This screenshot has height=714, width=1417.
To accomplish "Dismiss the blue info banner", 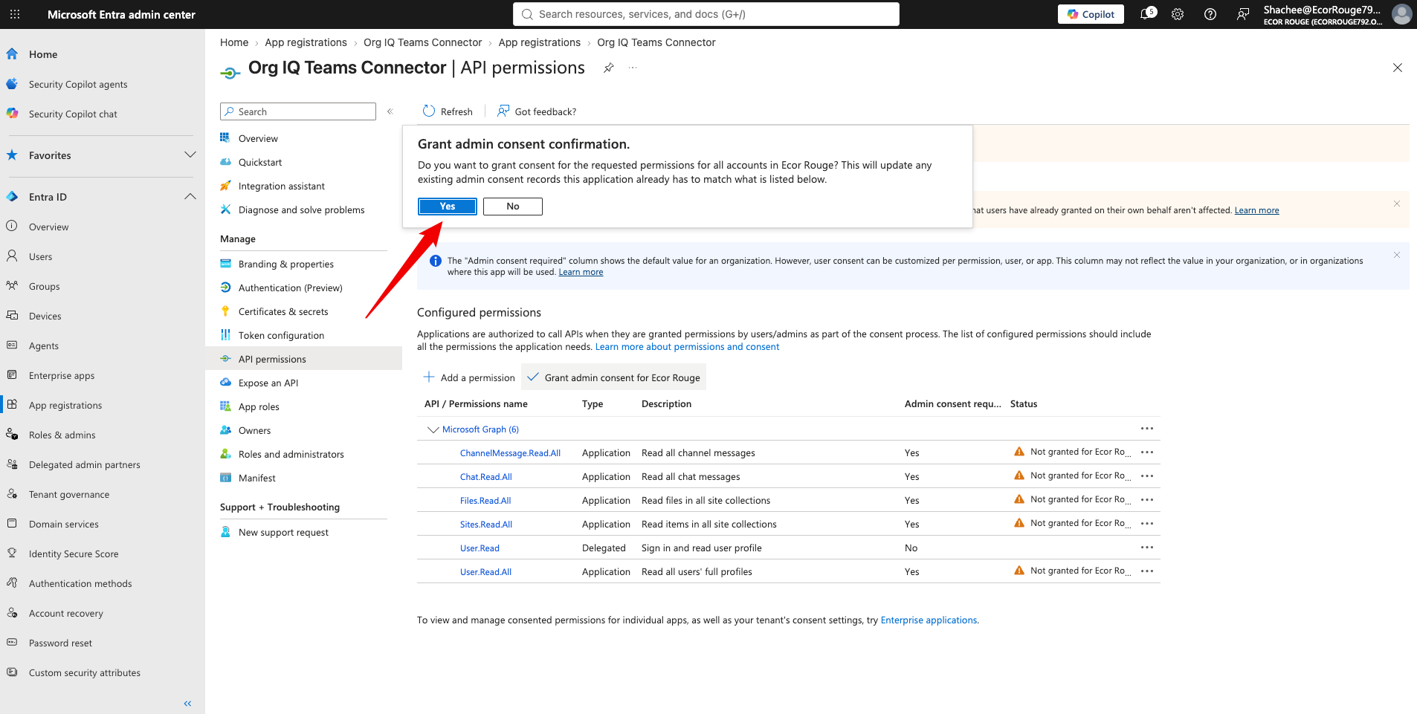I will tap(1397, 255).
